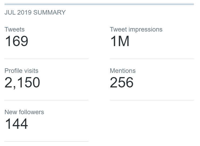Click the 1M impressions value

pyautogui.click(x=120, y=41)
